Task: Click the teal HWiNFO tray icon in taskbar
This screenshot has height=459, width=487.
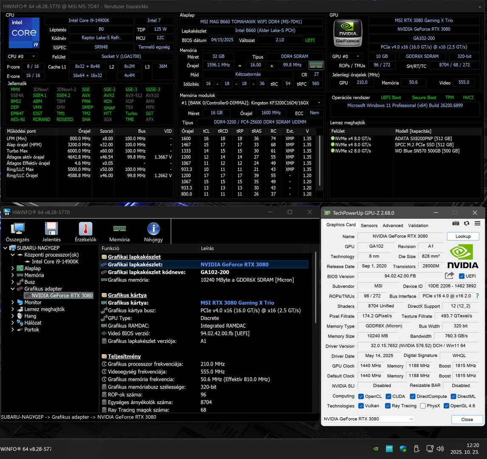Action: pyautogui.click(x=389, y=448)
